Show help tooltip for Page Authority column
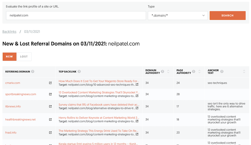Screen dimensions: 251x145 (194, 72)
